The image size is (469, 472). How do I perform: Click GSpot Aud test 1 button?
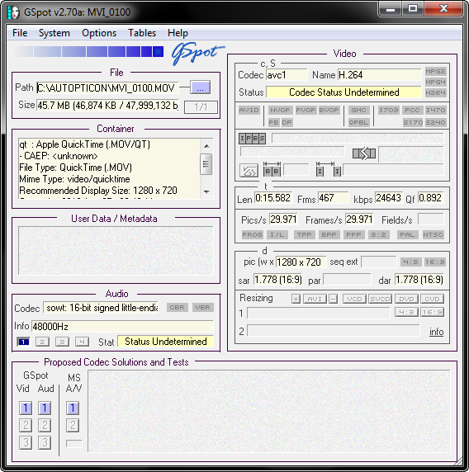45,408
